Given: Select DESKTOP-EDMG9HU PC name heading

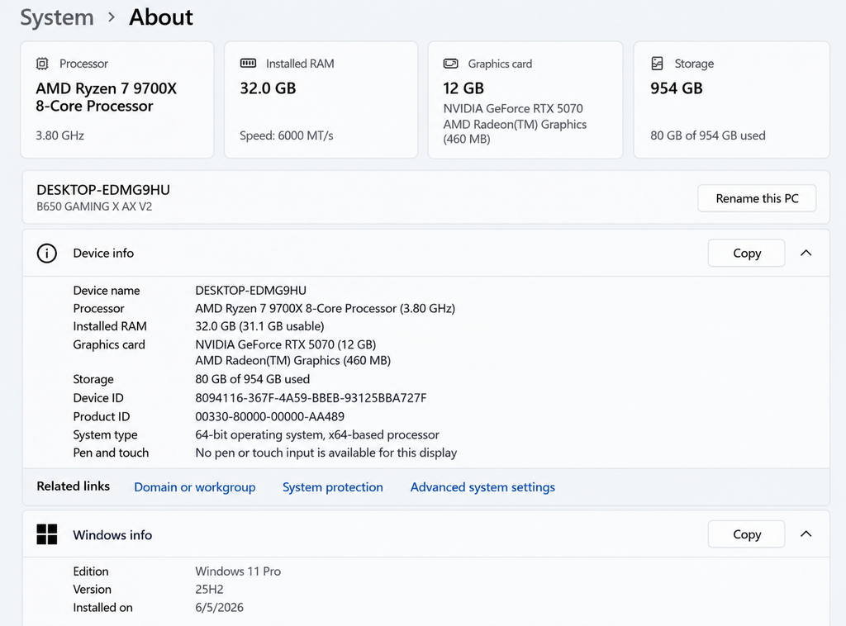Looking at the screenshot, I should [x=103, y=190].
